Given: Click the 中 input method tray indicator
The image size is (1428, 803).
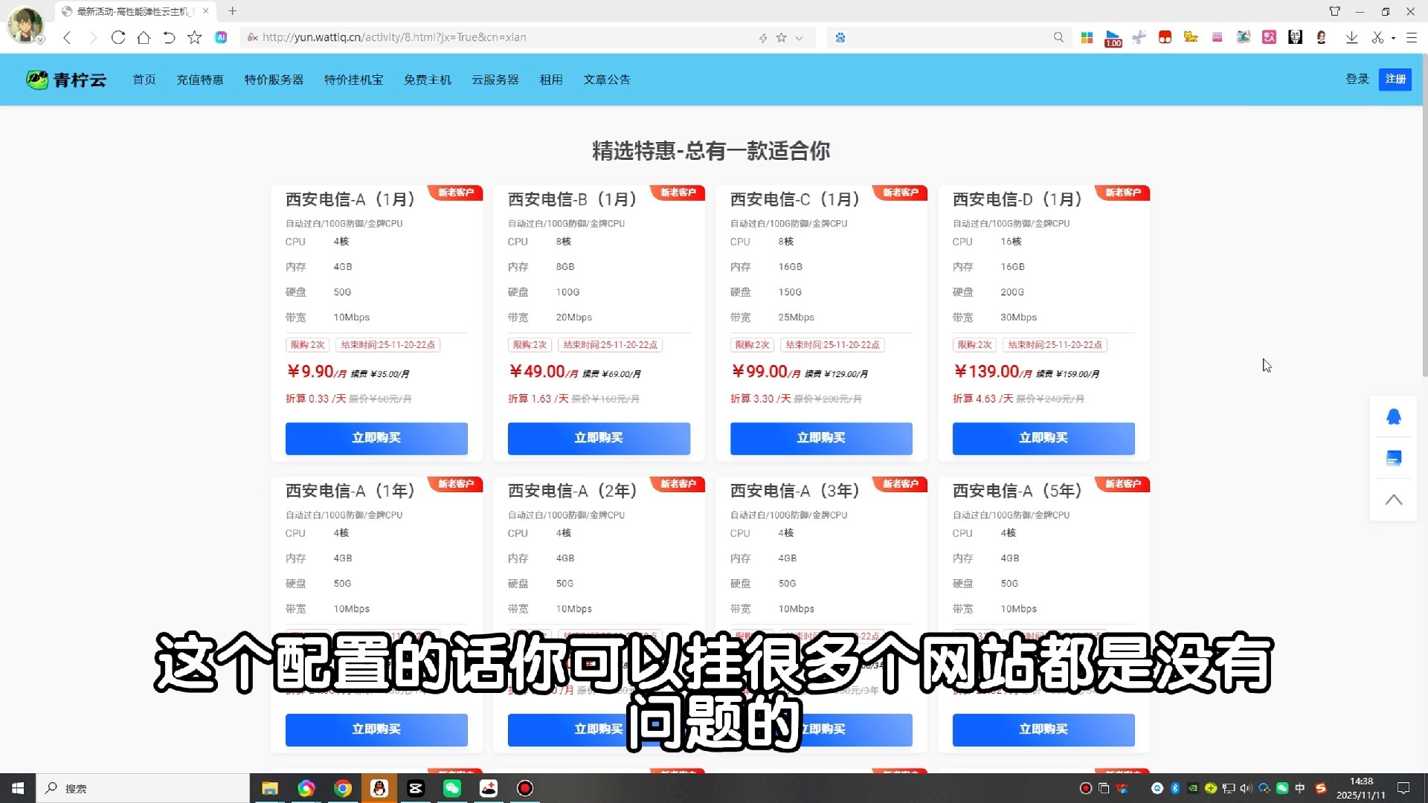Looking at the screenshot, I should tap(1300, 788).
